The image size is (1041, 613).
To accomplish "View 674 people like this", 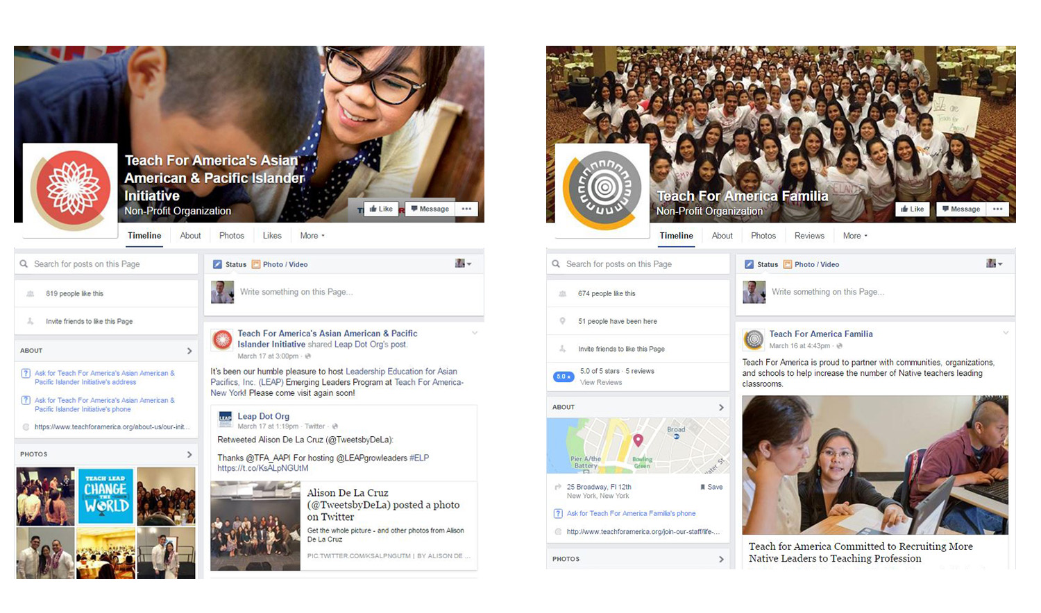I will [607, 294].
